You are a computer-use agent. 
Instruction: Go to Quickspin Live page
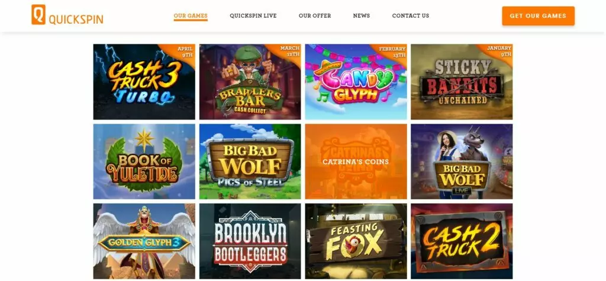coord(253,16)
